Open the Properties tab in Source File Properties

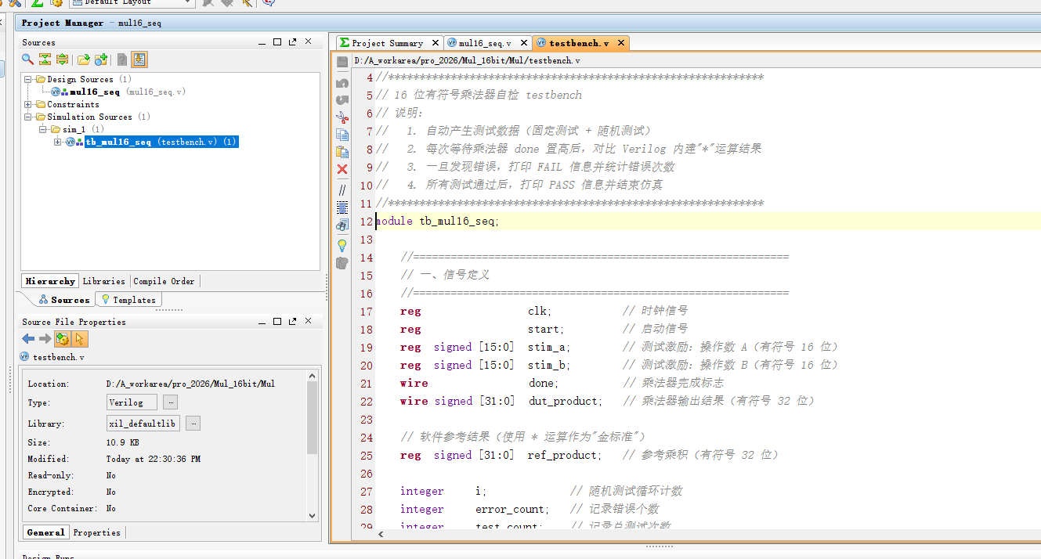pos(96,532)
